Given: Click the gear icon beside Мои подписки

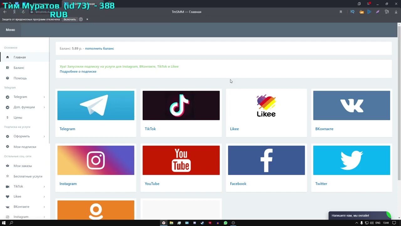Looking at the screenshot, I should click(x=8, y=147).
